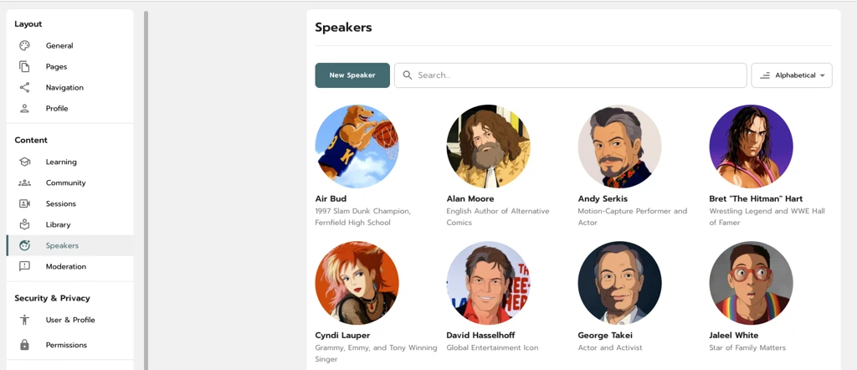Click the Cyndi Lauper name link
Viewport: 857px width, 370px height.
point(342,335)
